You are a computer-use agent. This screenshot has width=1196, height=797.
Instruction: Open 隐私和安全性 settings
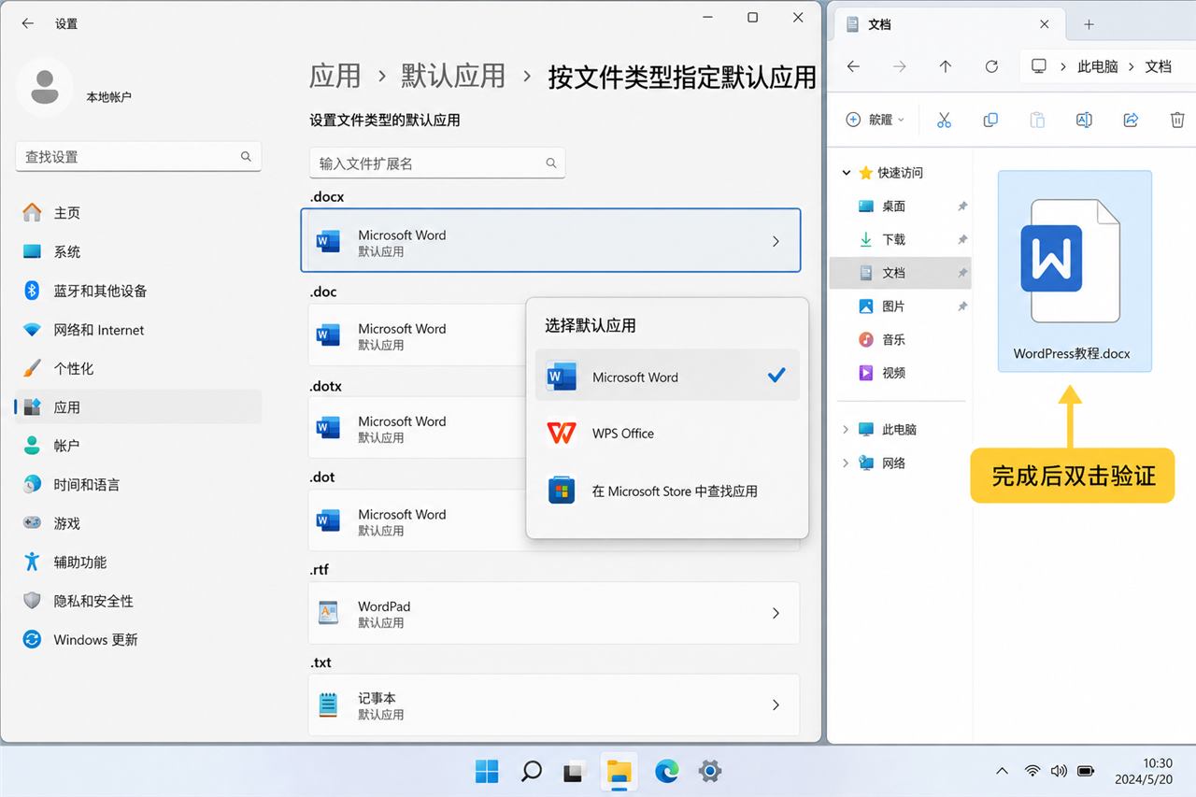tap(138, 601)
